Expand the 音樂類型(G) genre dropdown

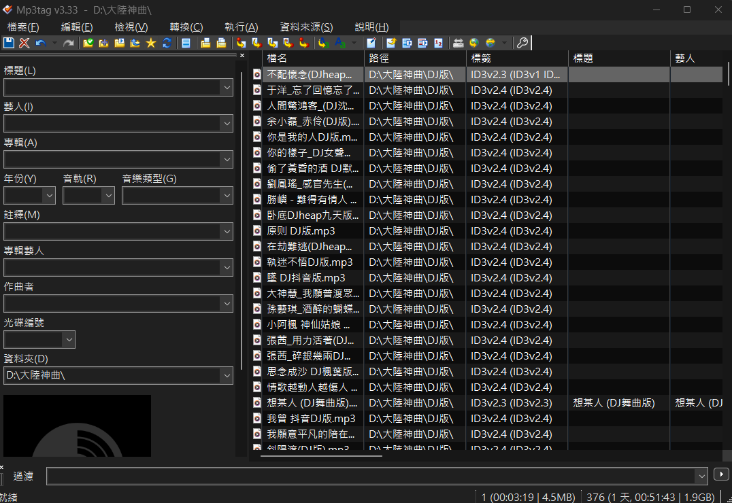coord(228,195)
